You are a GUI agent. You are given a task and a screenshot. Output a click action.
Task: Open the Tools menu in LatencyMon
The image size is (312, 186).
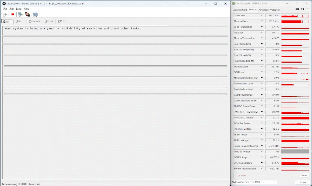coord(18,9)
